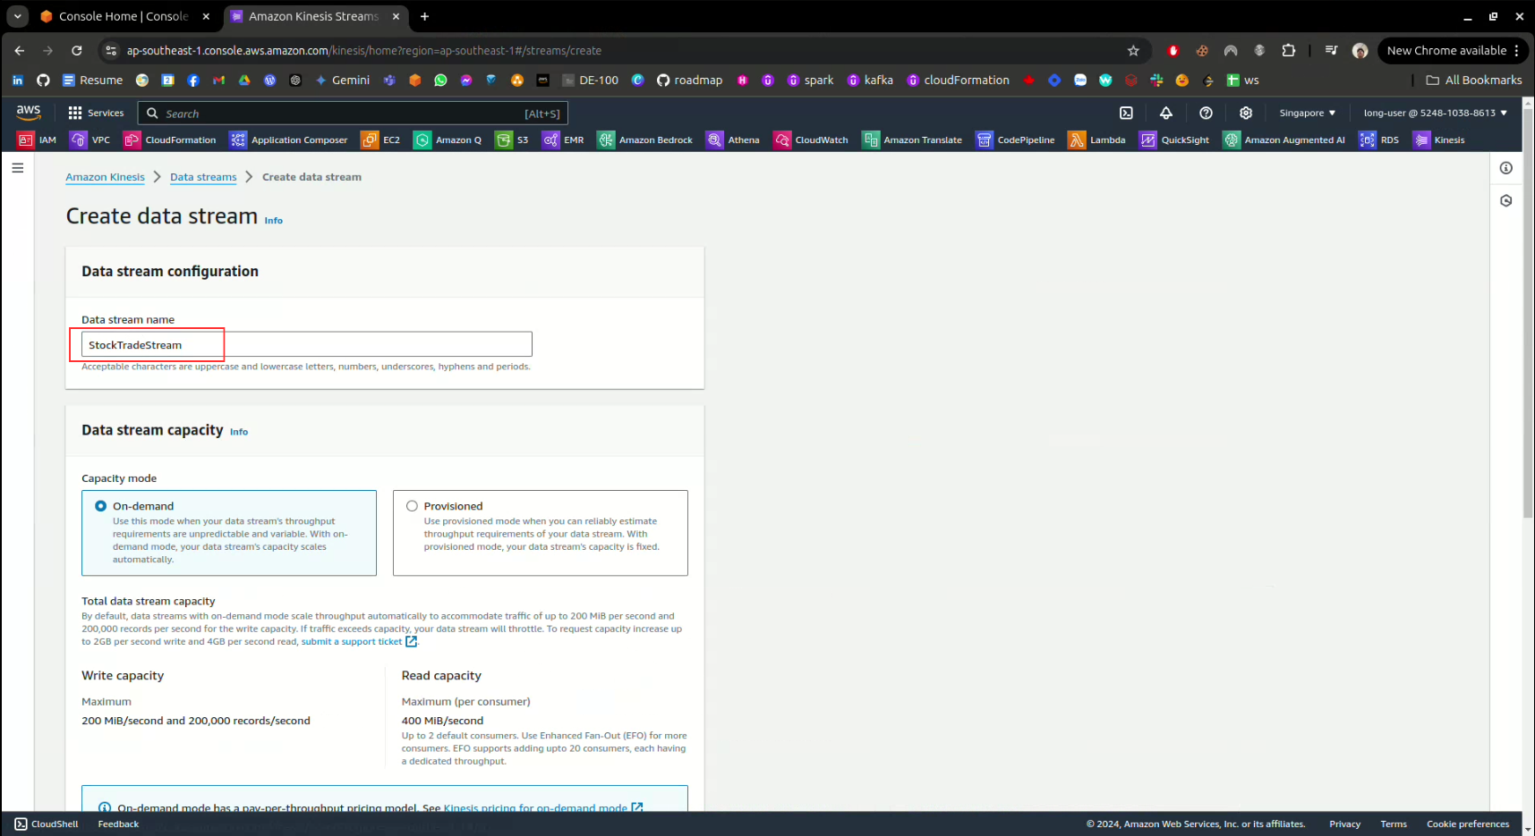This screenshot has height=836, width=1535.
Task: Open the notifications bell icon
Action: click(1165, 113)
